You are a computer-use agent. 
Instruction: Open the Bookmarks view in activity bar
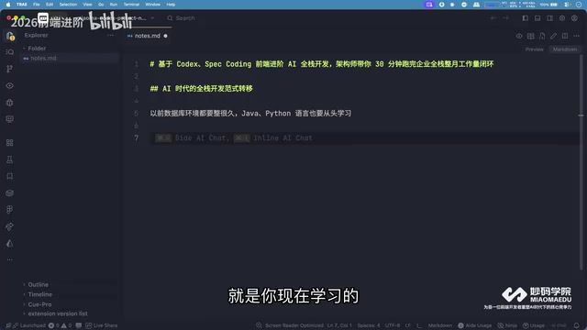tap(10, 176)
